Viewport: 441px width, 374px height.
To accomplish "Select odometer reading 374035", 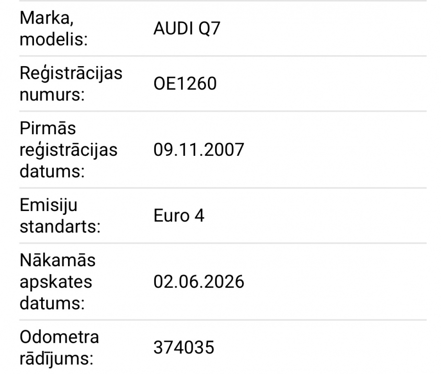I will pyautogui.click(x=184, y=348).
